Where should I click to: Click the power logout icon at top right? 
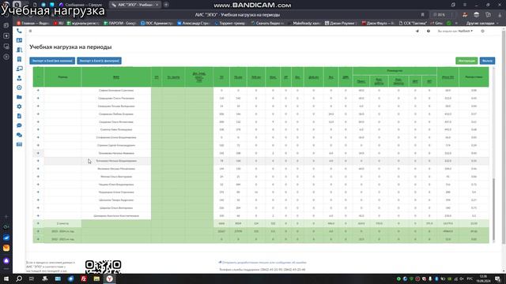tap(482, 32)
